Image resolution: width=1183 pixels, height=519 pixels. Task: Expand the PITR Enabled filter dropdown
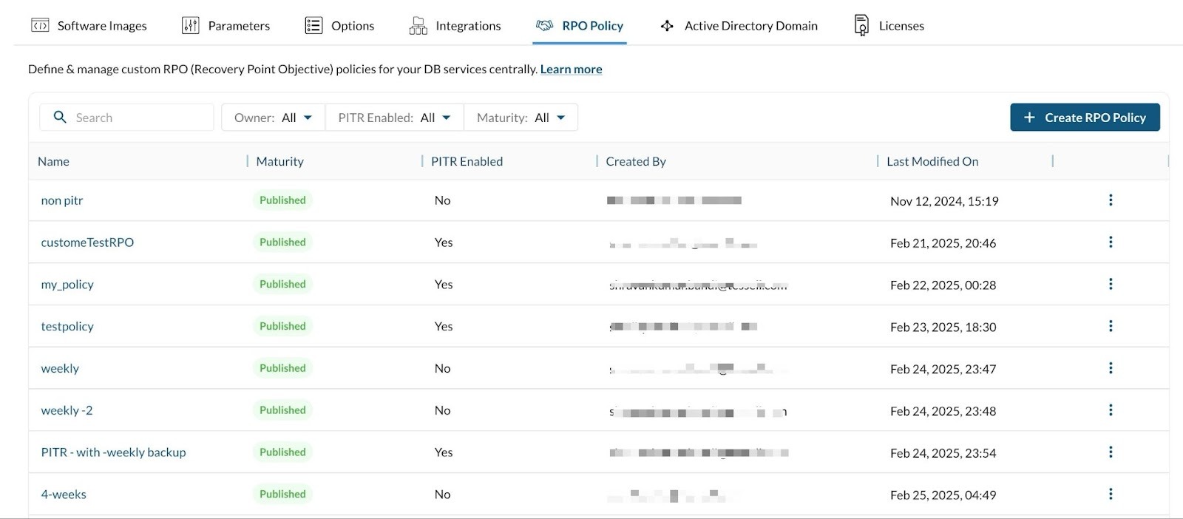(394, 118)
